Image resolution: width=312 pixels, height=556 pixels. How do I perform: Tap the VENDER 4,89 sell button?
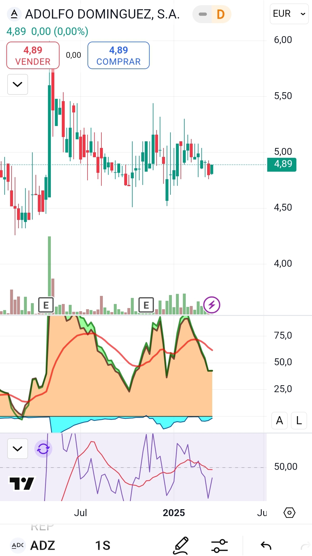[x=33, y=55]
